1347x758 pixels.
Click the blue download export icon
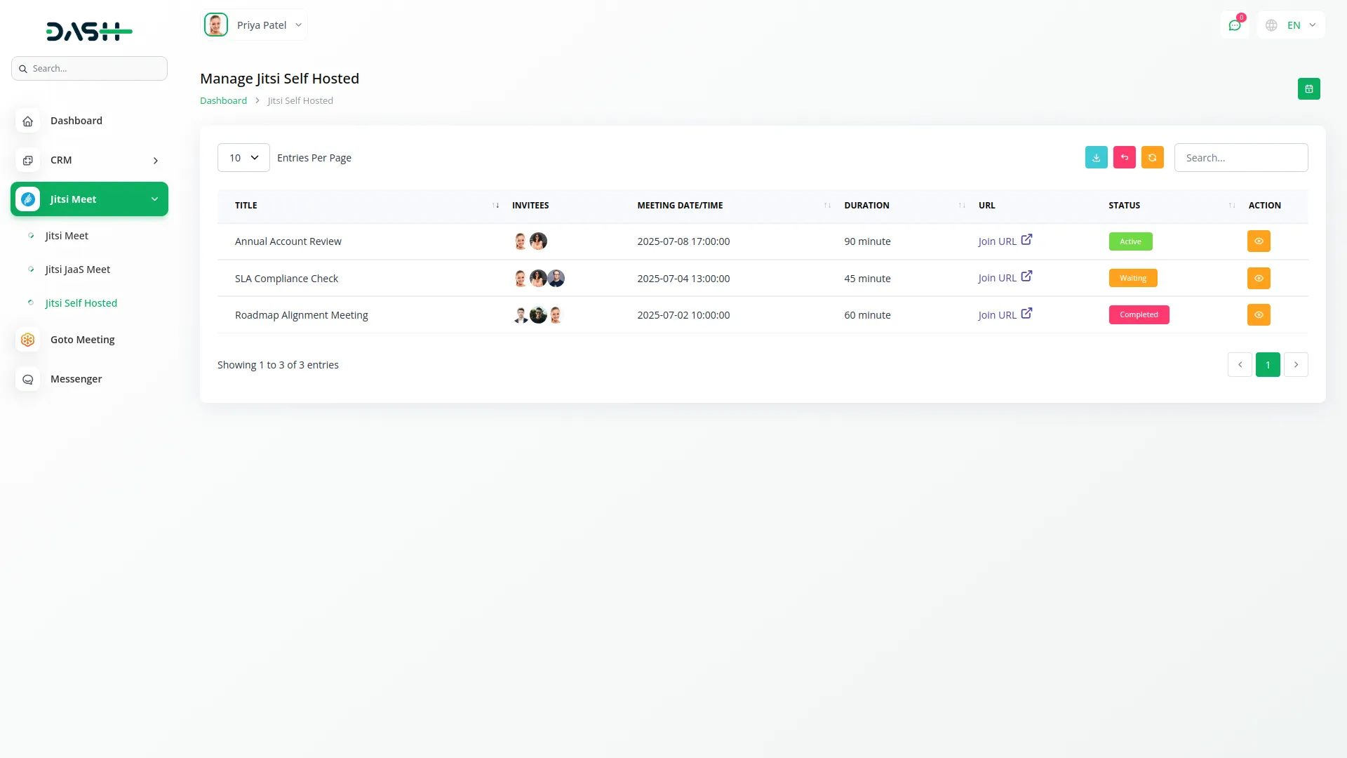pyautogui.click(x=1096, y=158)
